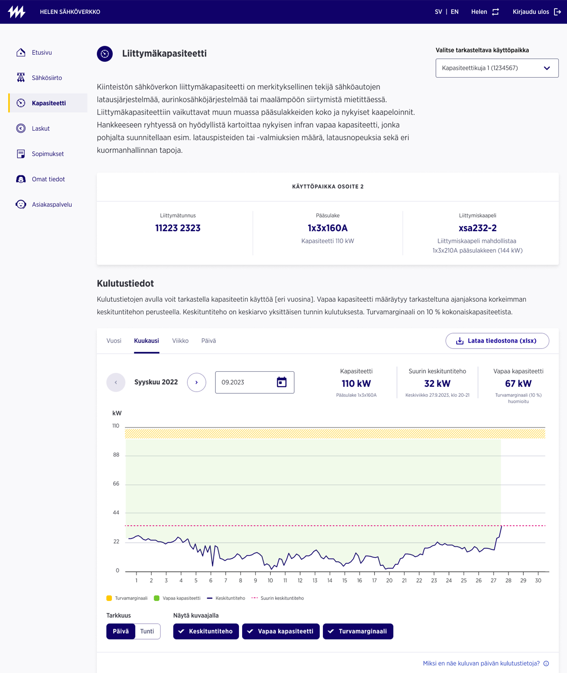Expand the Kapasiteettikuja 1 site dropdown
Screen dimensions: 567x673
click(497, 68)
